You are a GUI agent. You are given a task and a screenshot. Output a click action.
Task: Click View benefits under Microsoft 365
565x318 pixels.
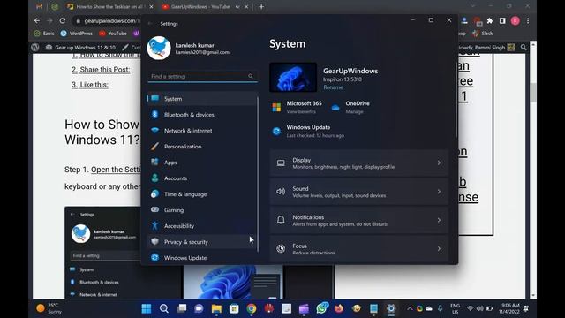tap(301, 112)
